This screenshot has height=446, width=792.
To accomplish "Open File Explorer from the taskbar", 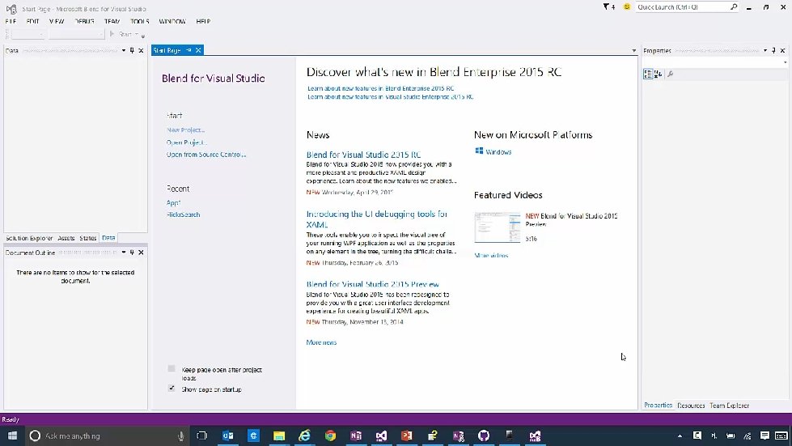I will coord(279,435).
